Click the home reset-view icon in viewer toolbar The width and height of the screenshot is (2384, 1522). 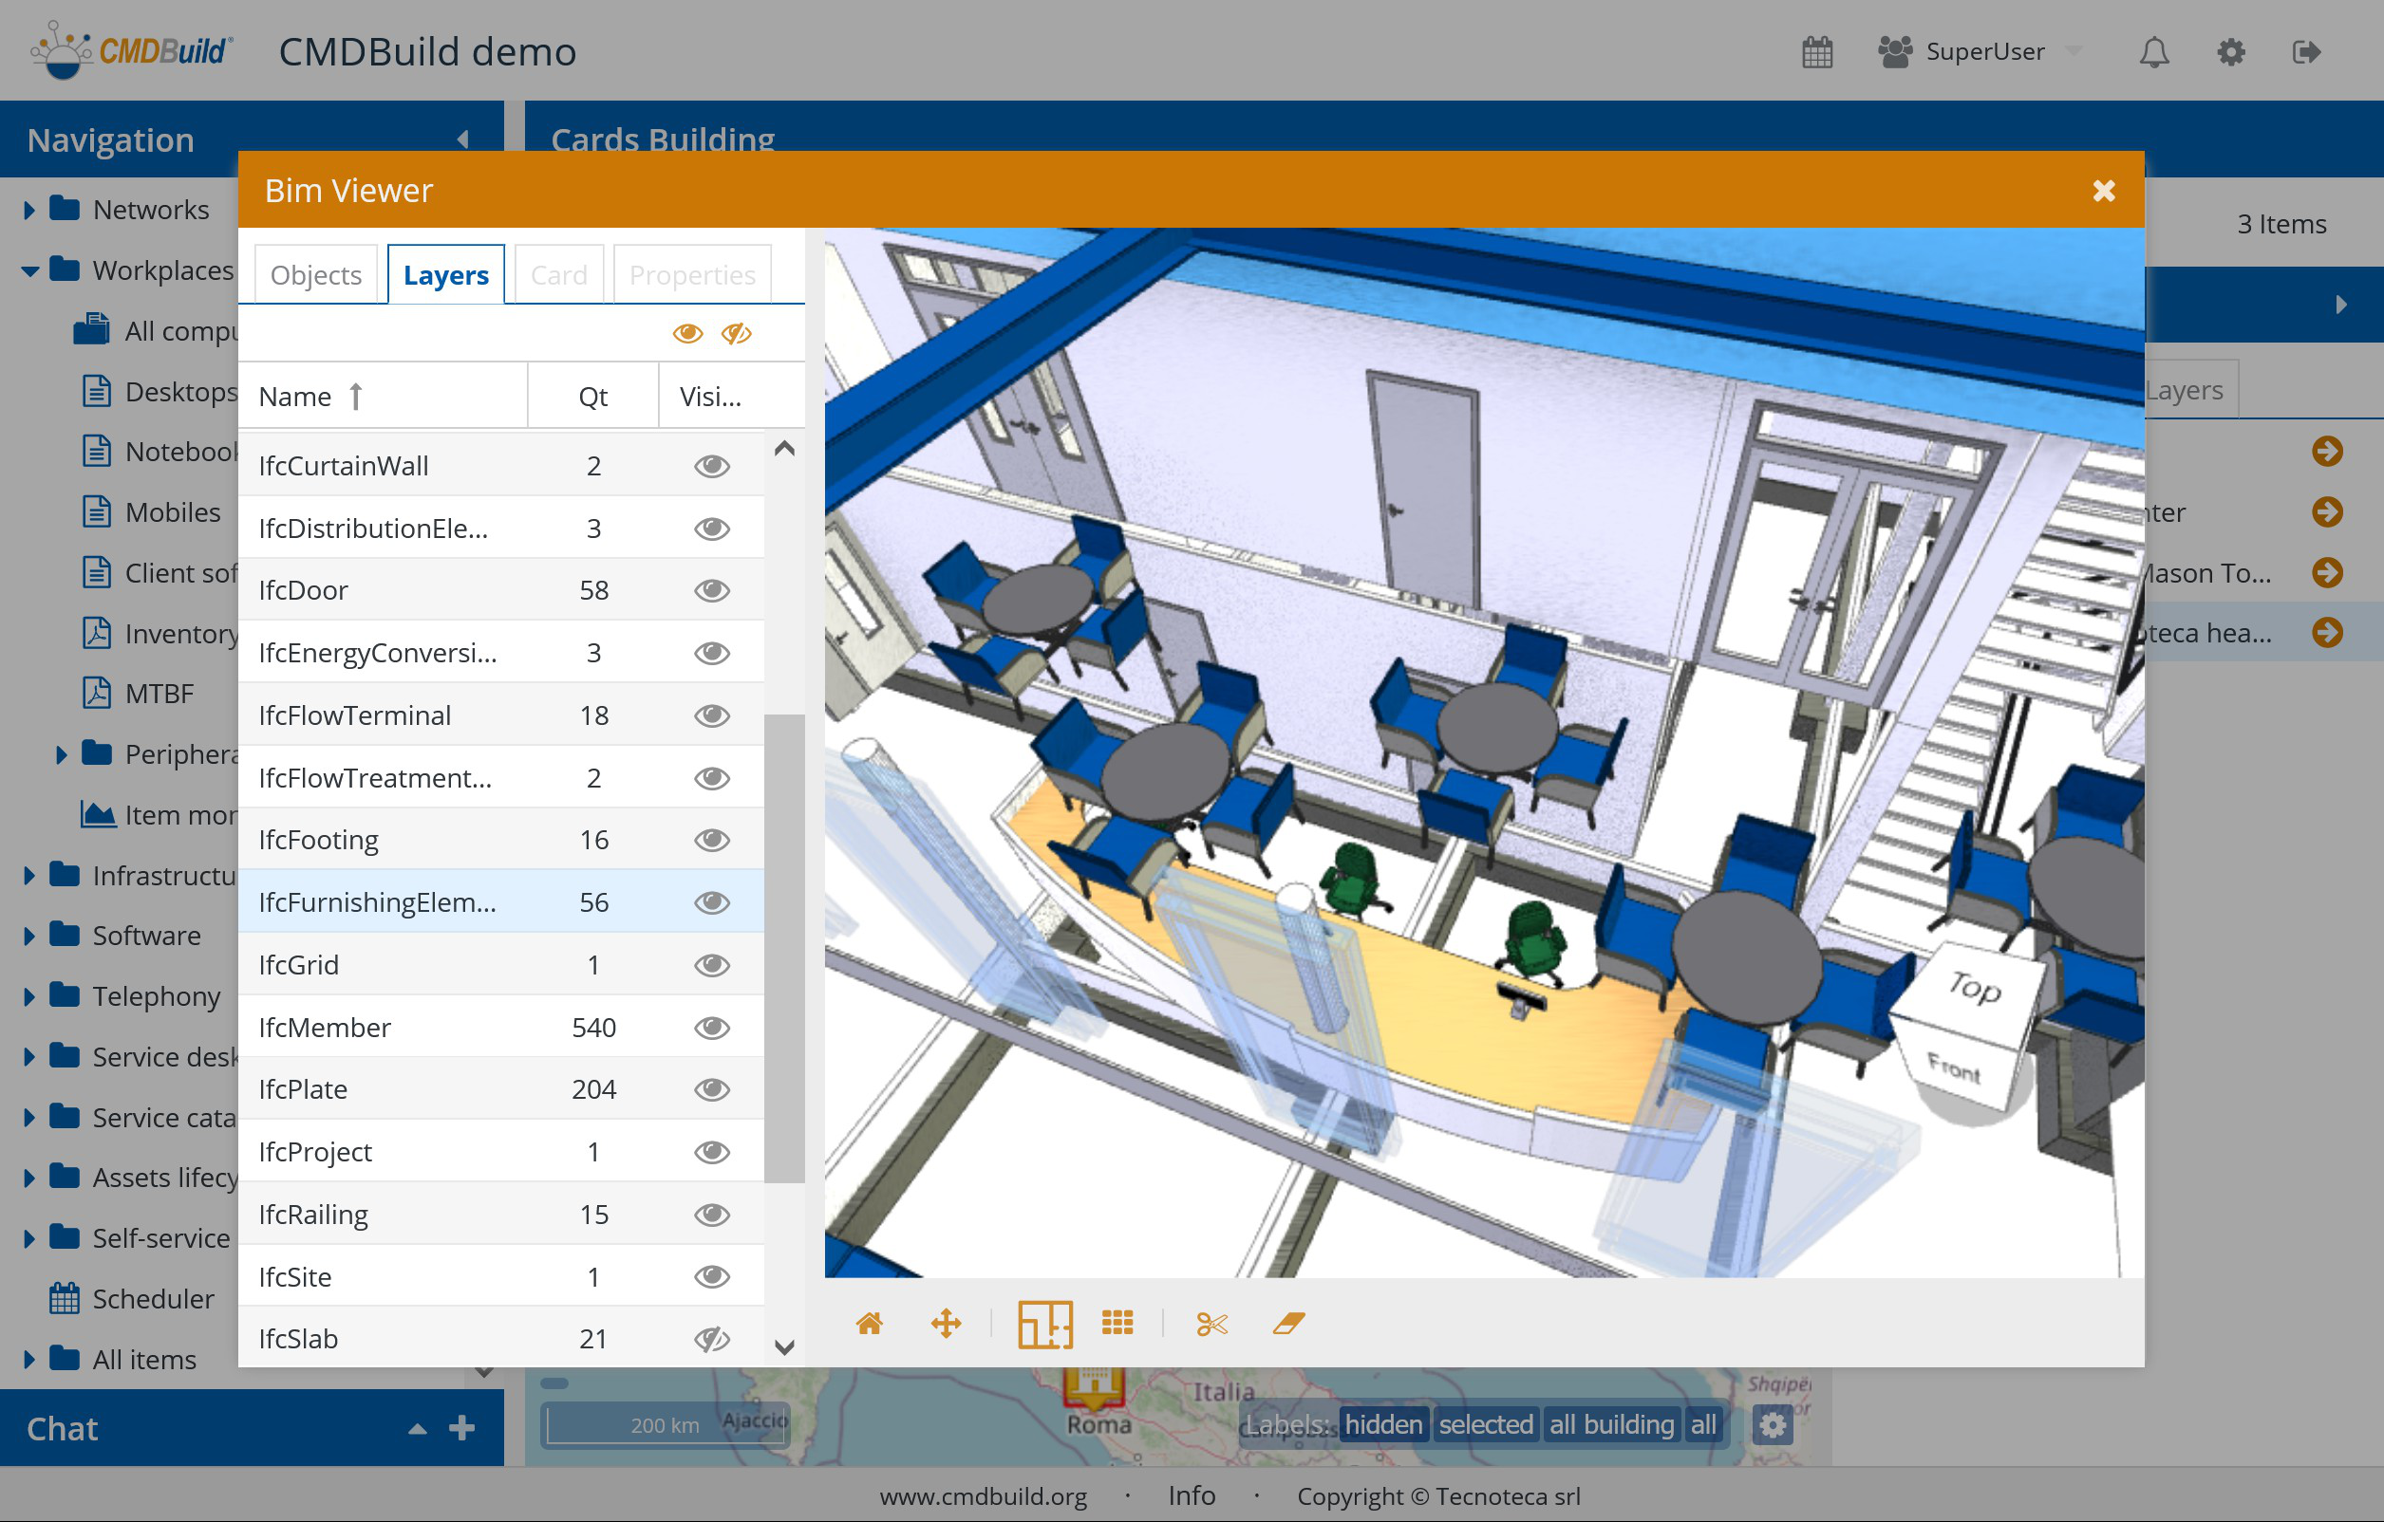click(x=869, y=1323)
